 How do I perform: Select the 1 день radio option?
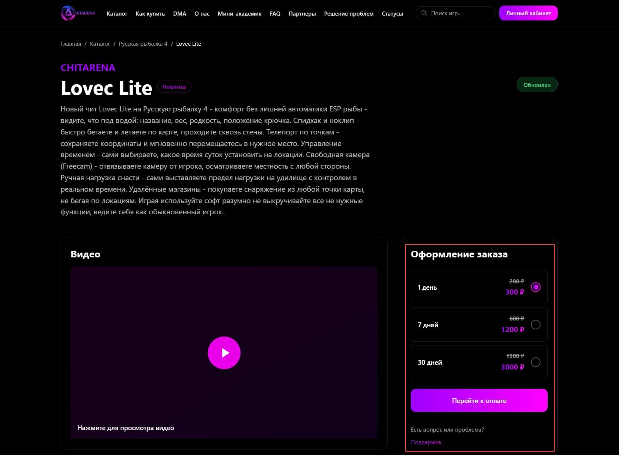tap(535, 287)
